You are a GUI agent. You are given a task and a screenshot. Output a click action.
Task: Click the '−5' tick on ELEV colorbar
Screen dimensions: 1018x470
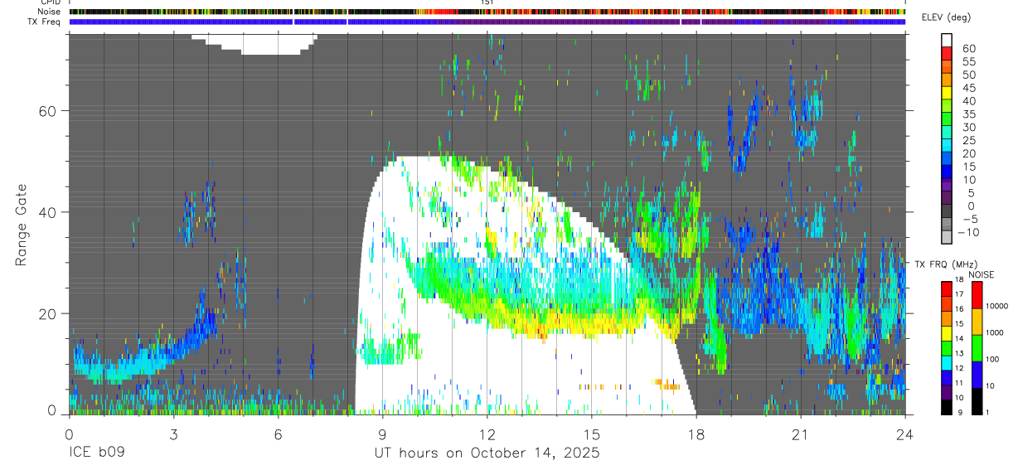pyautogui.click(x=968, y=220)
